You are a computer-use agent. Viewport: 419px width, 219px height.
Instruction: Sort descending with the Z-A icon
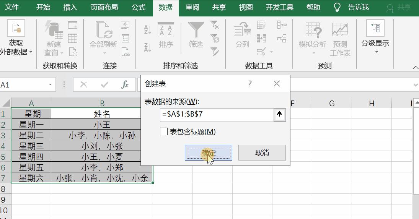point(147,47)
